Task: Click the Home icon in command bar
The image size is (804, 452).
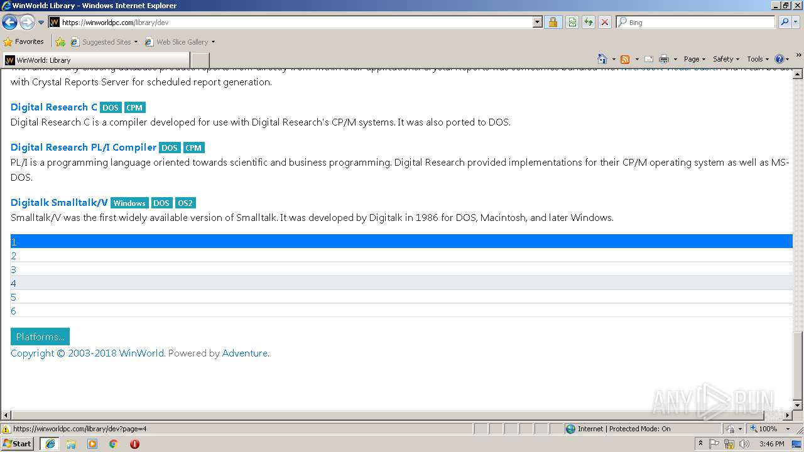Action: coord(602,59)
